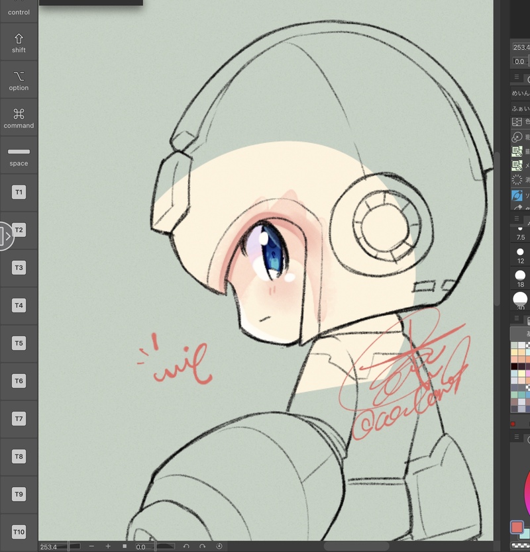Rotate canvas left with counterclockwise arrow

point(186,546)
